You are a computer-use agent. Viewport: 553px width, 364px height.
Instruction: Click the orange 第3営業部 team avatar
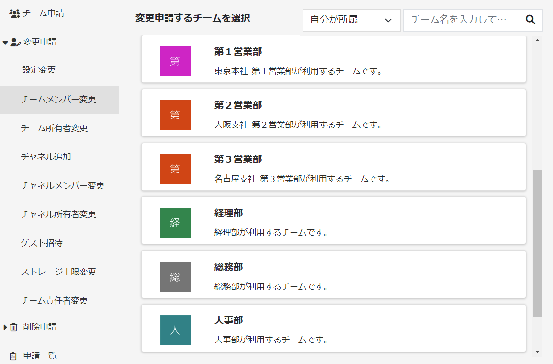pos(175,169)
